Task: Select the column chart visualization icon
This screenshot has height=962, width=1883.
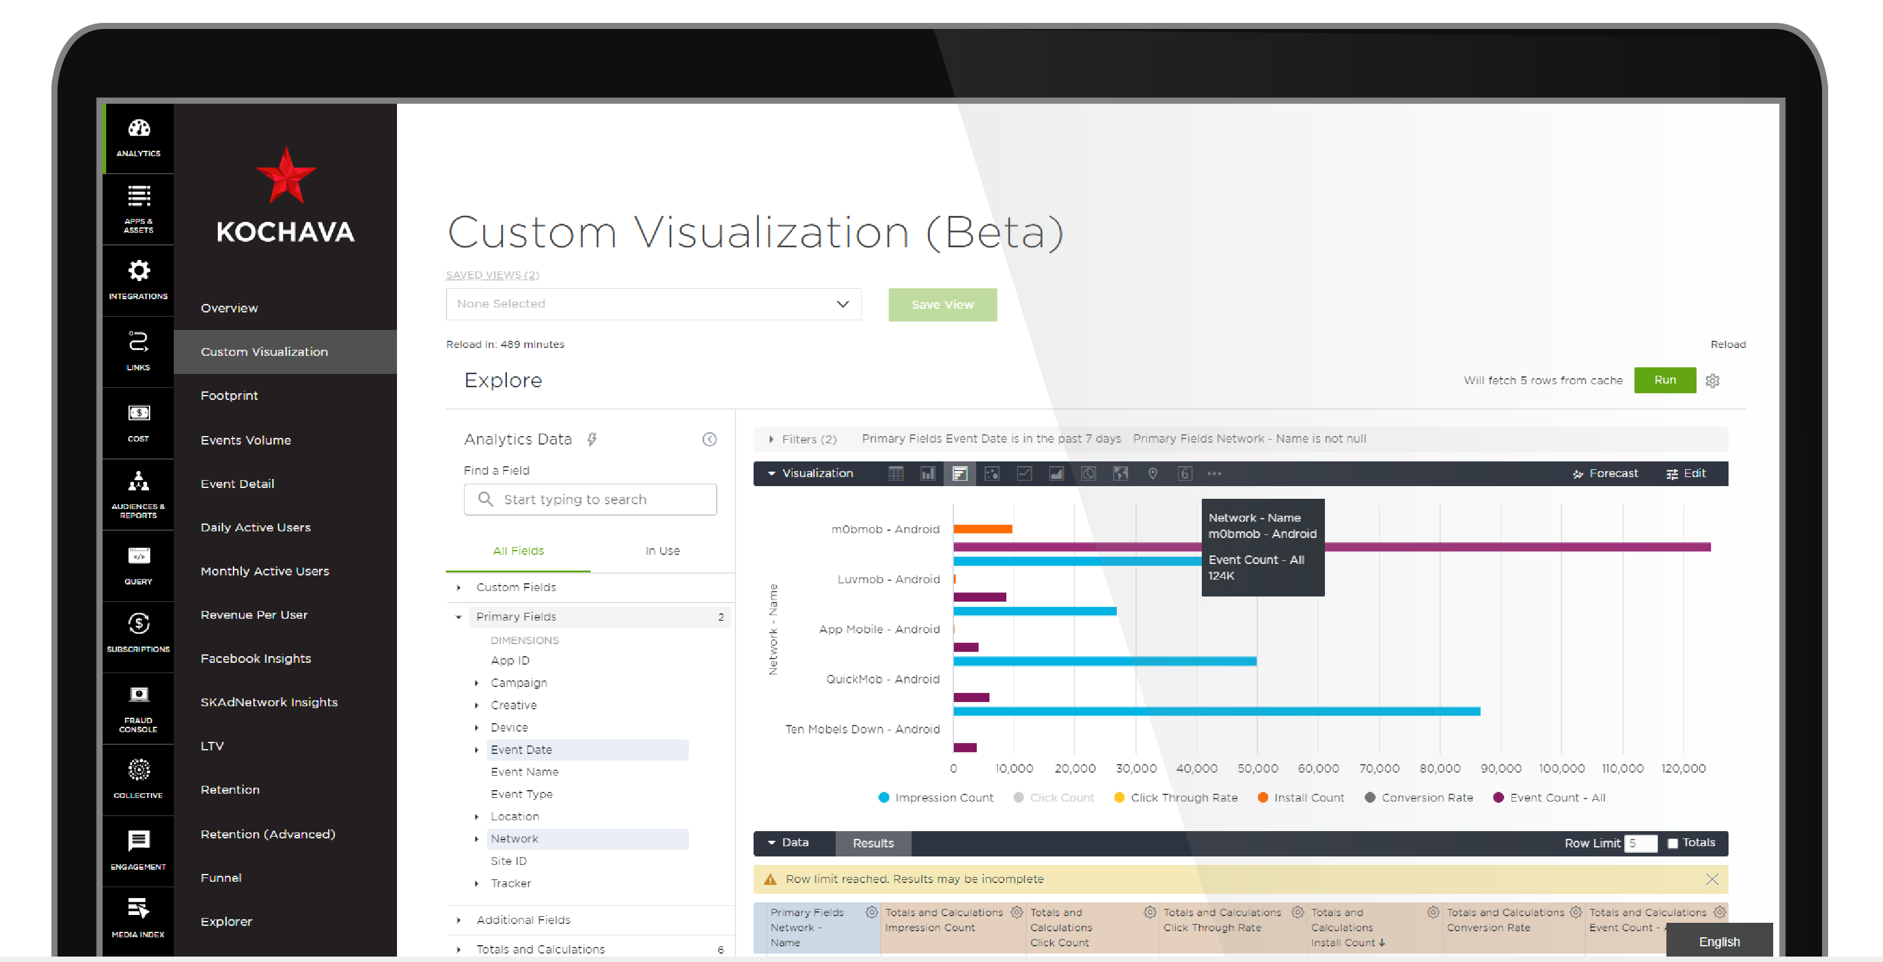Action: pos(927,473)
